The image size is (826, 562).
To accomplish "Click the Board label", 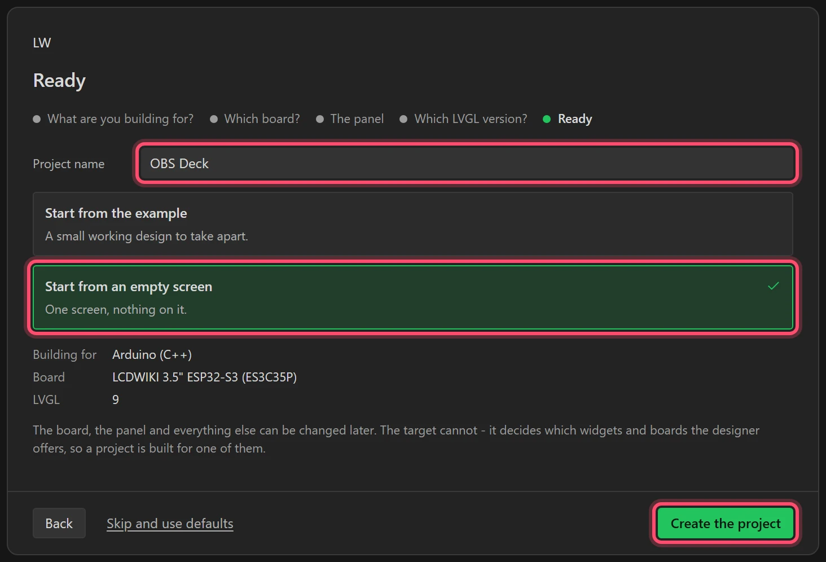I will (x=49, y=377).
